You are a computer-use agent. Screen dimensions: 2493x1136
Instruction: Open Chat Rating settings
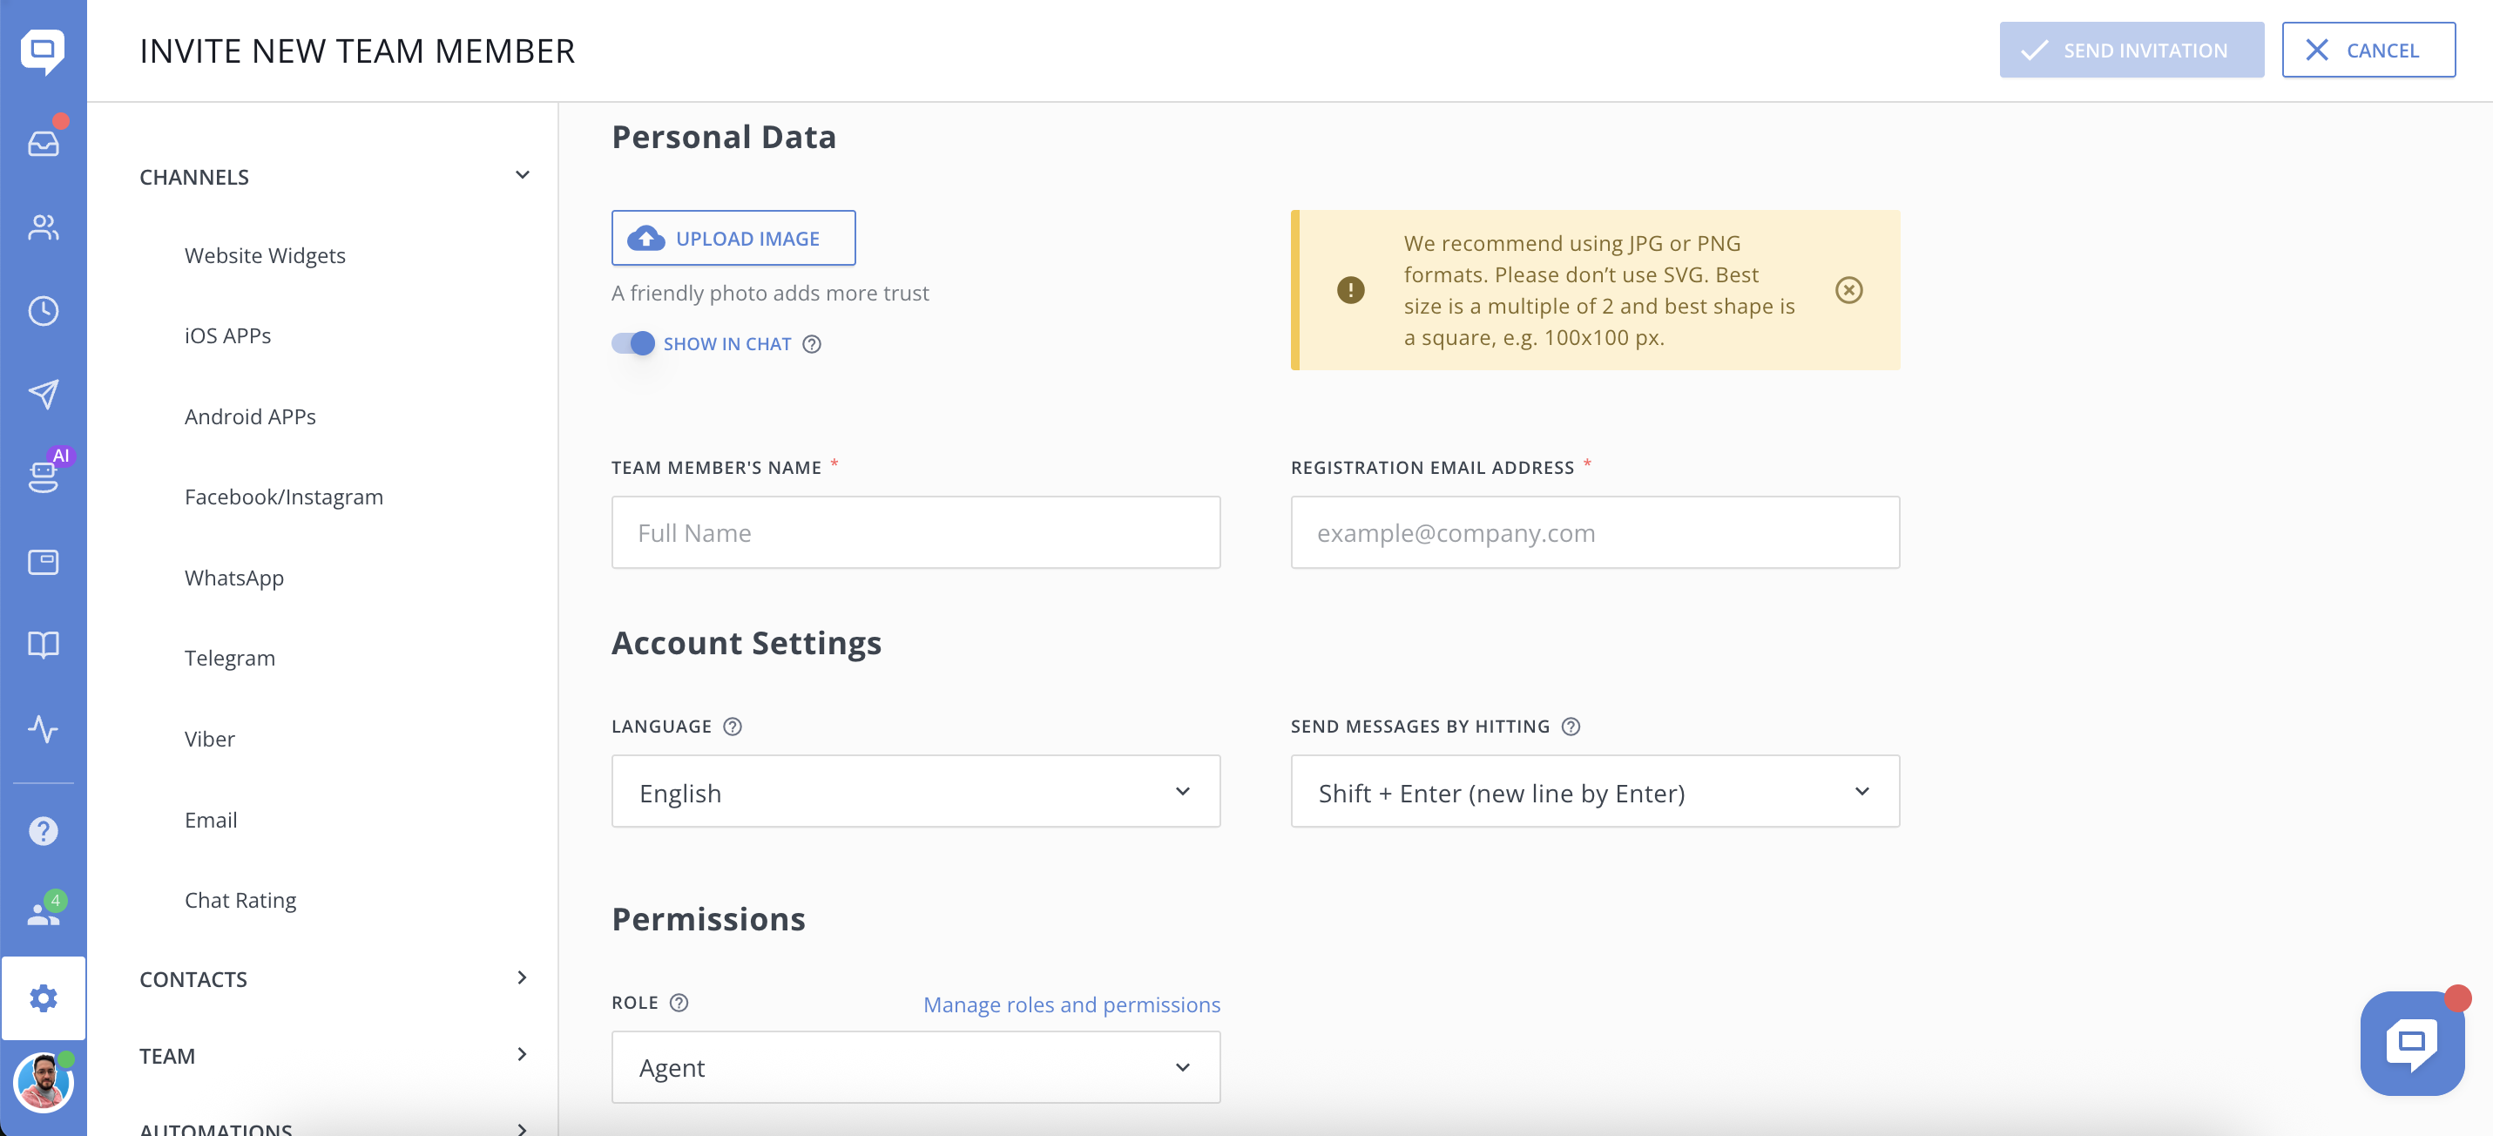240,901
